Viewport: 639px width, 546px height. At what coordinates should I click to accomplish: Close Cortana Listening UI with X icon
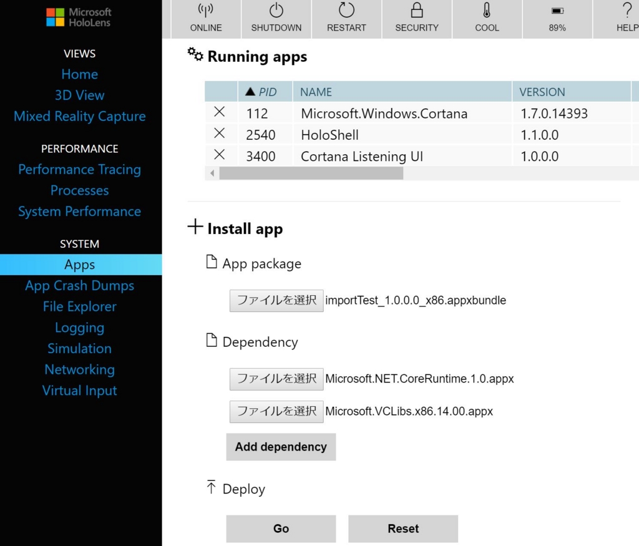click(x=219, y=155)
